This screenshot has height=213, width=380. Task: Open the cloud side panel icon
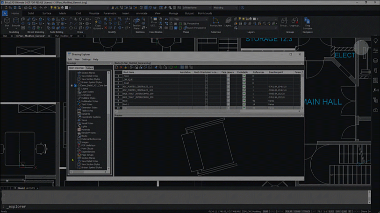[x=375, y=110]
